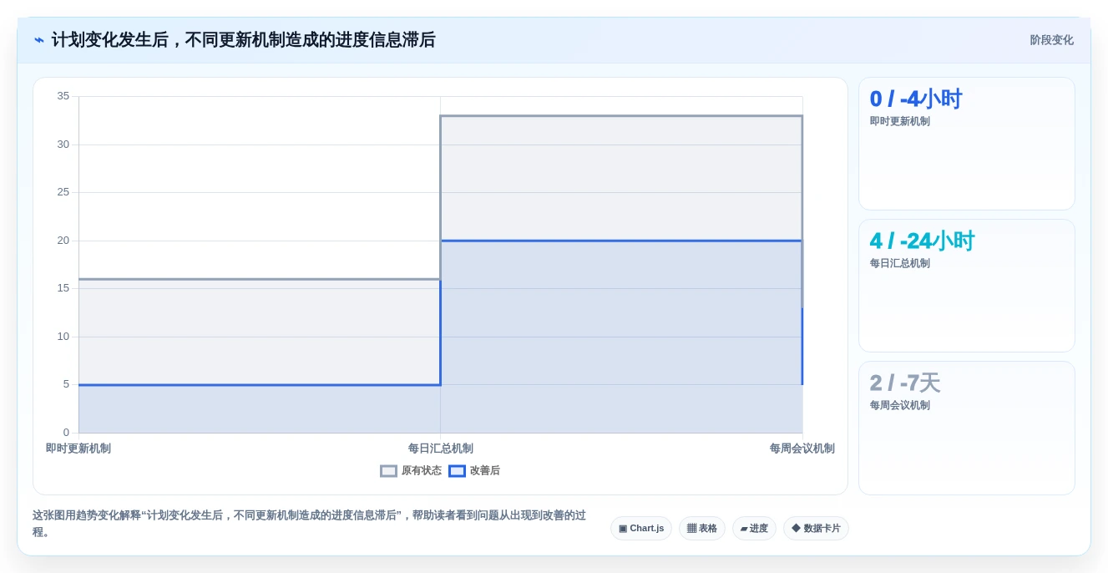Toggle the 改善后 legend entry
Screen dimensions: 1108x573
tap(474, 471)
